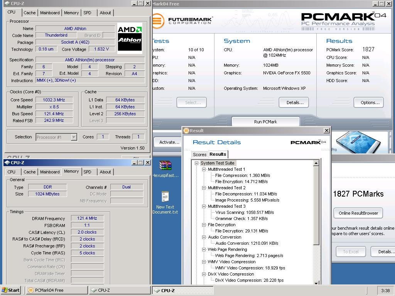The height and width of the screenshot is (296, 395).
Task: Close the Result dialog
Action: (326, 130)
